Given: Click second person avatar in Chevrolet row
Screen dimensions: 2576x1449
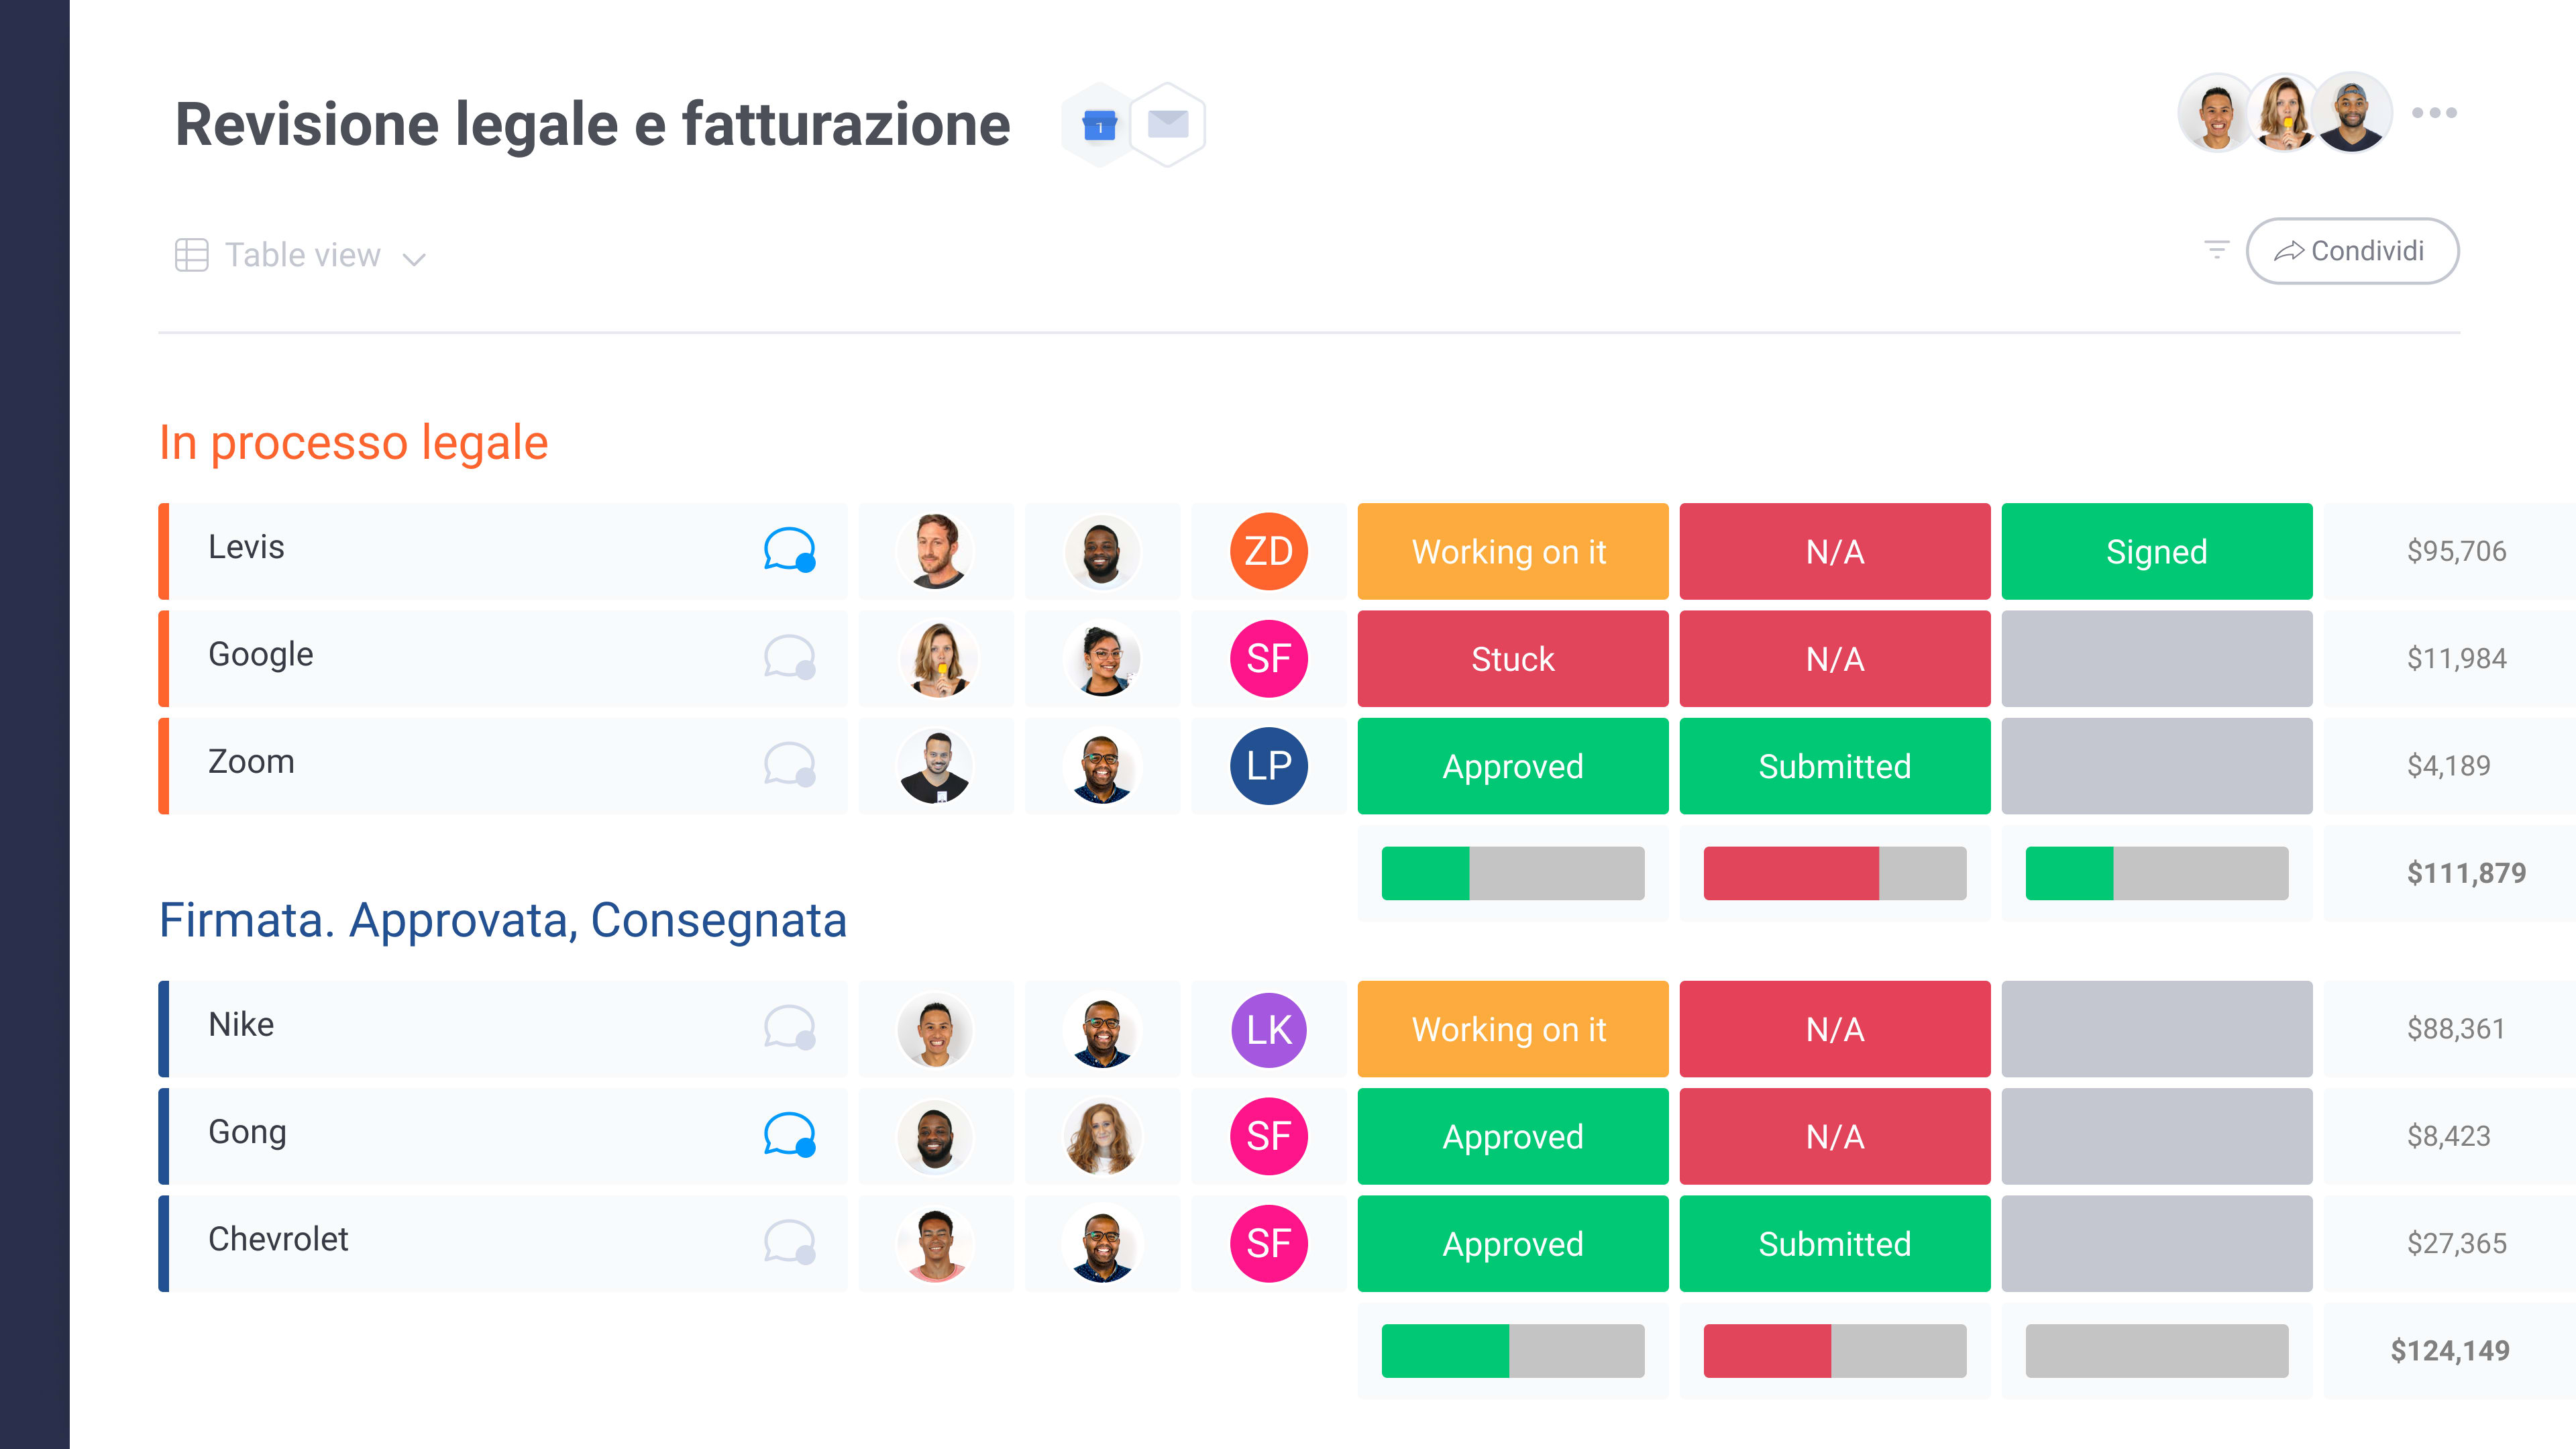Looking at the screenshot, I should click(1102, 1243).
